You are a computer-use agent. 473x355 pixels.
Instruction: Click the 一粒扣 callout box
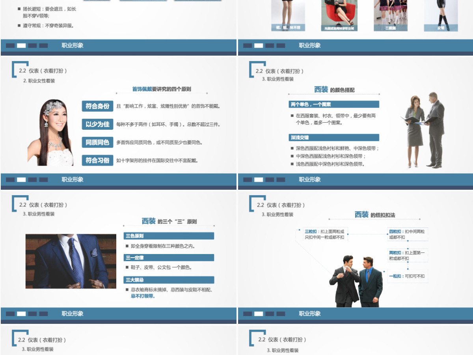(408, 276)
